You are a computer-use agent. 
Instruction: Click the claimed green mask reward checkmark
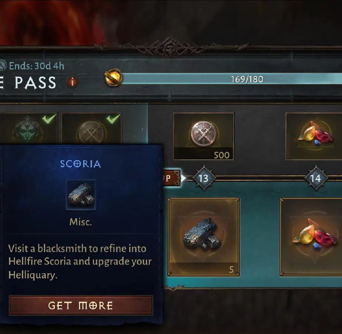coord(49,119)
